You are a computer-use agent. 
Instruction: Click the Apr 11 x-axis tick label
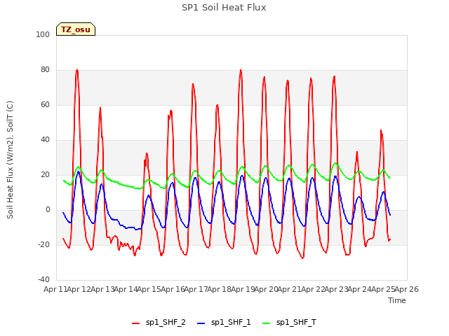click(55, 289)
